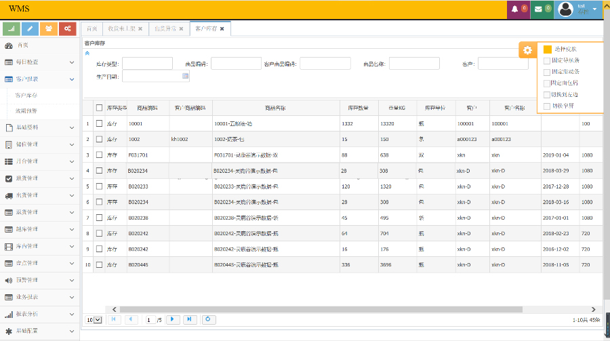Check the row 3 checkbox for item F031701

pyautogui.click(x=99, y=155)
